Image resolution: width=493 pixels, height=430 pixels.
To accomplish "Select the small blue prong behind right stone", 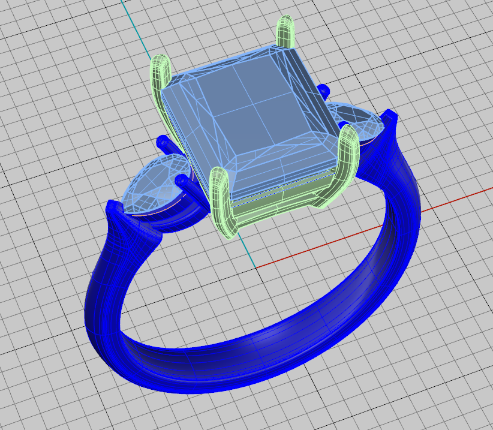I will pyautogui.click(x=323, y=90).
